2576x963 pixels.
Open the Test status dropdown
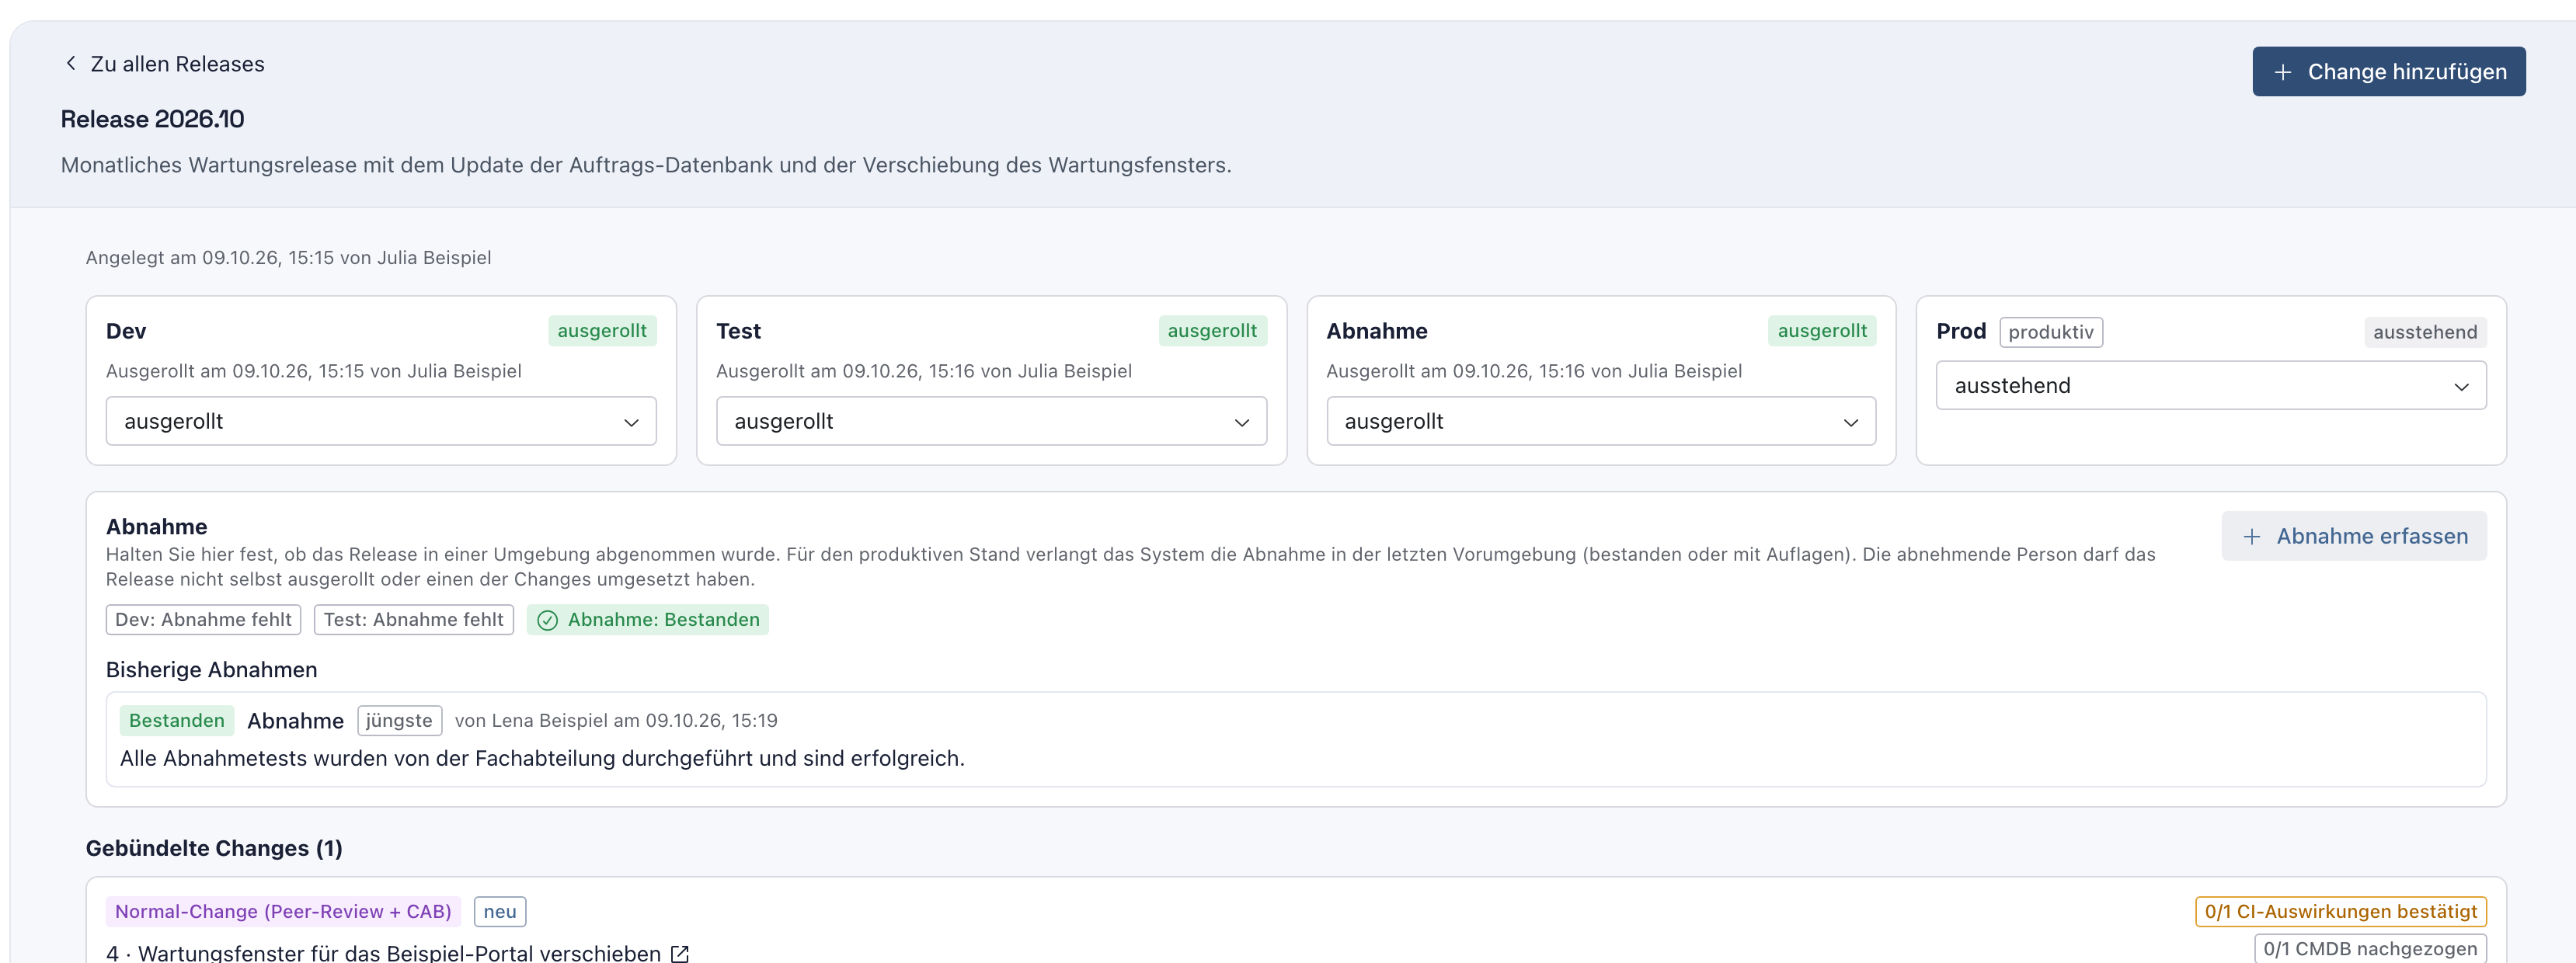(x=991, y=421)
